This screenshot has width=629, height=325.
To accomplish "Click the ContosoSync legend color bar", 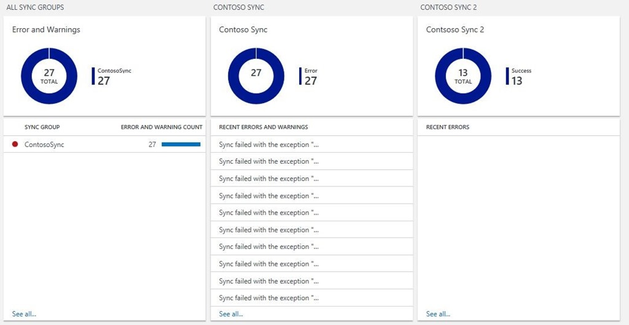I will click(x=93, y=76).
